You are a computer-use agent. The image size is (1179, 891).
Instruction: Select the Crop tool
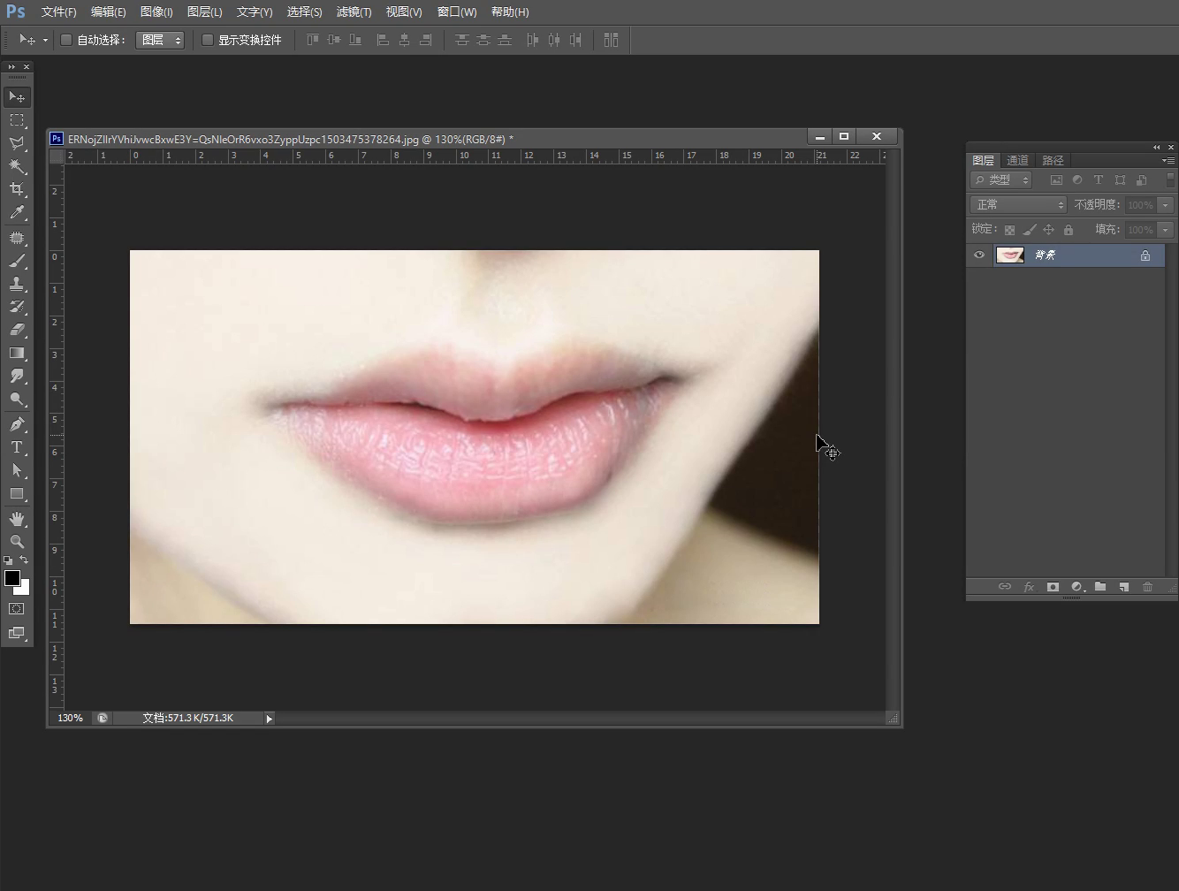pyautogui.click(x=17, y=189)
